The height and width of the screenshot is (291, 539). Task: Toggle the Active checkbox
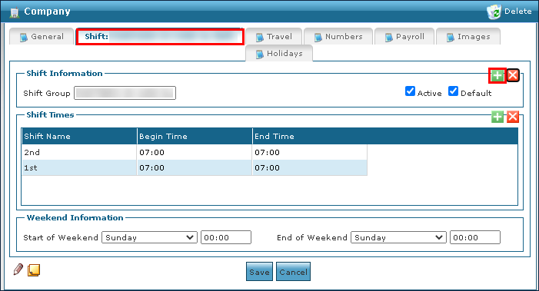[410, 91]
